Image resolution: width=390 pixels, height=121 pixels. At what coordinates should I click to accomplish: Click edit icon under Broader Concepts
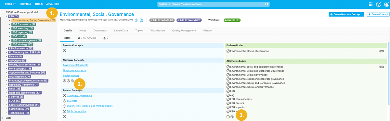(x=64, y=51)
